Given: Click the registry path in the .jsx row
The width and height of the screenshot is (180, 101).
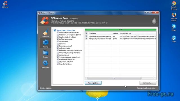Looking at the screenshot, I should [138, 36].
